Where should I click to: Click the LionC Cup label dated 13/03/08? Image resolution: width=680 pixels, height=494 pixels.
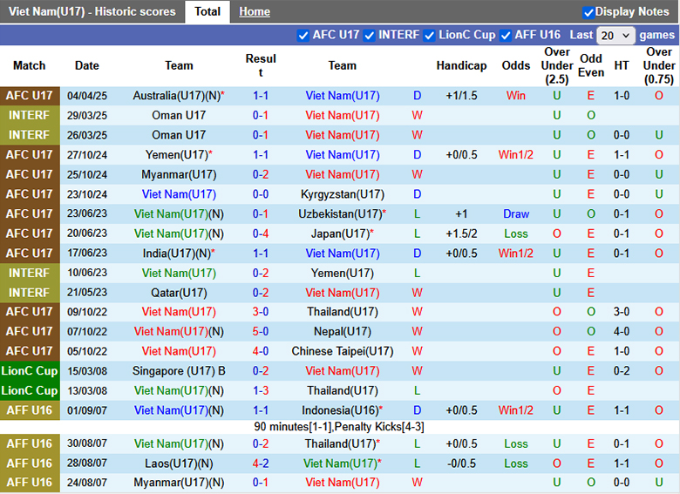click(x=30, y=391)
